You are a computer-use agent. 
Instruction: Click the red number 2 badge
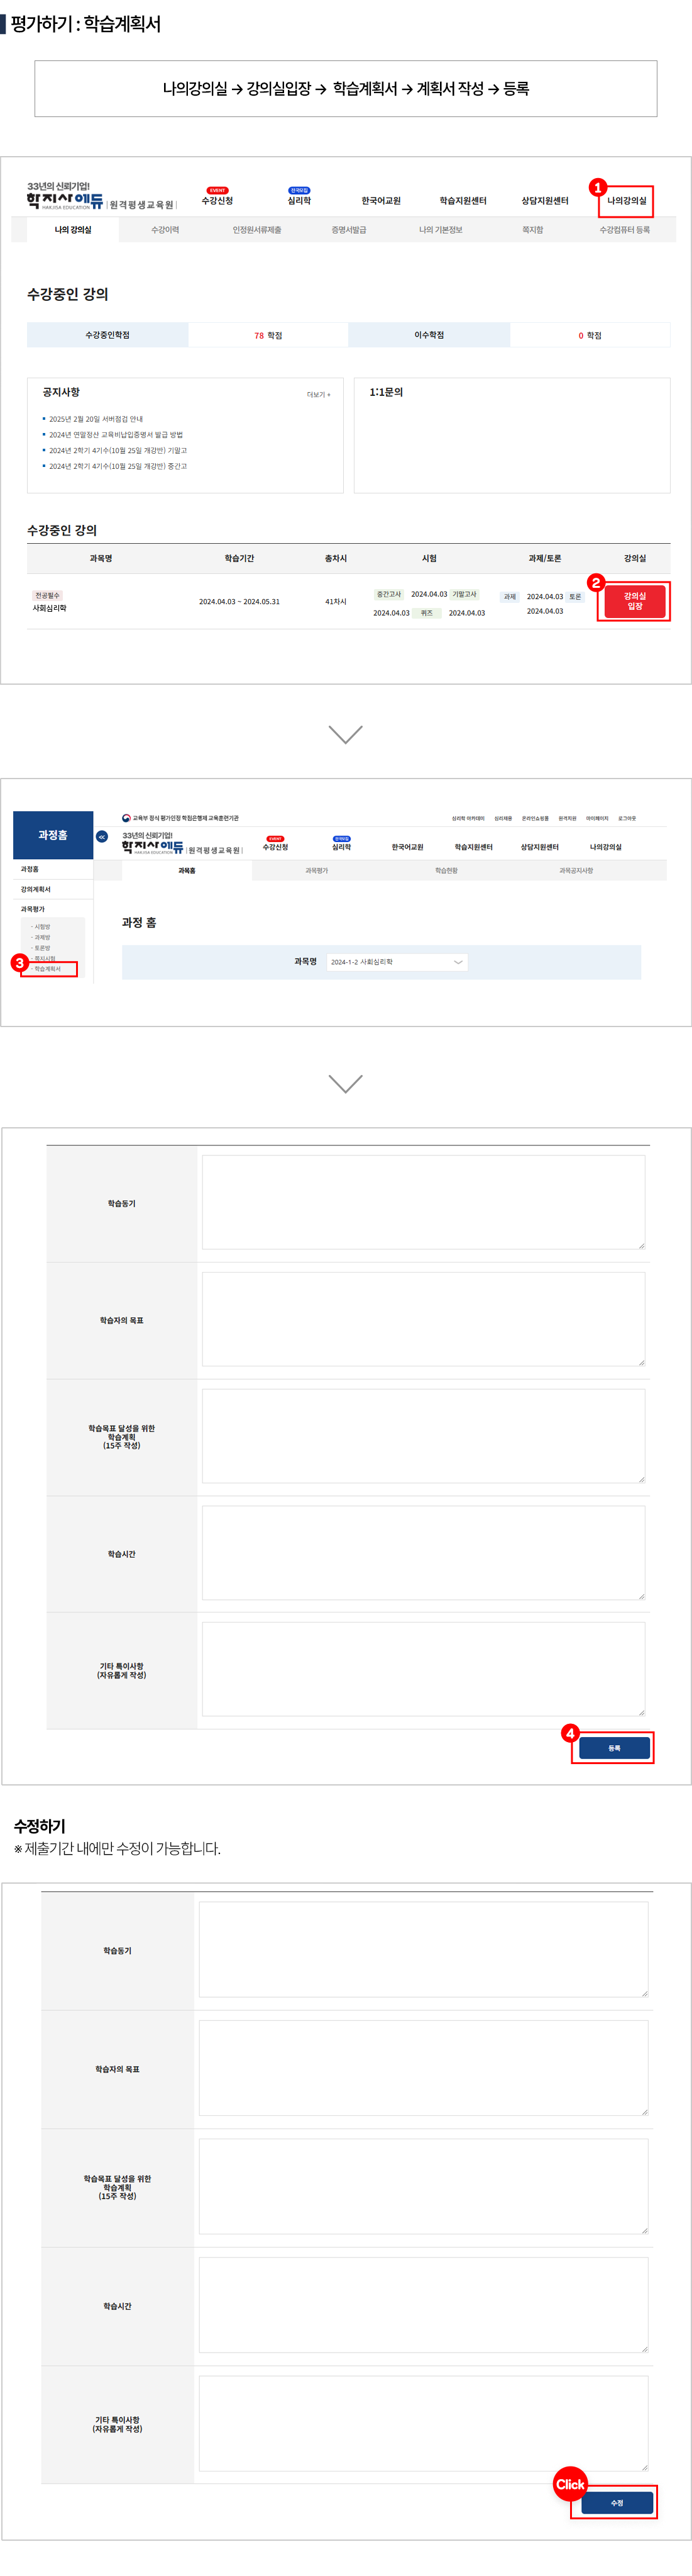[x=595, y=583]
